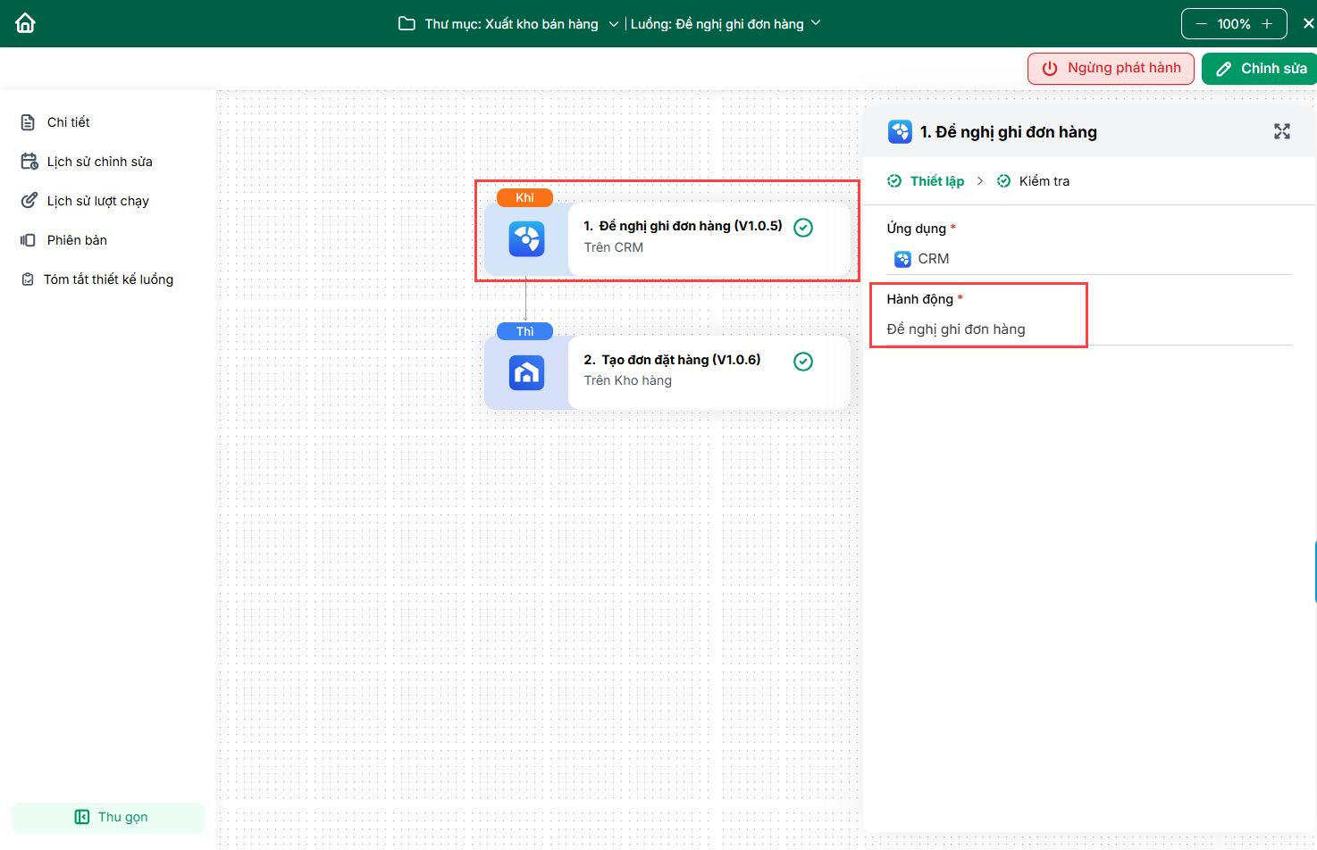Expand the panel with the fullscreen icon
Image resolution: width=1317 pixels, height=850 pixels.
[1281, 132]
